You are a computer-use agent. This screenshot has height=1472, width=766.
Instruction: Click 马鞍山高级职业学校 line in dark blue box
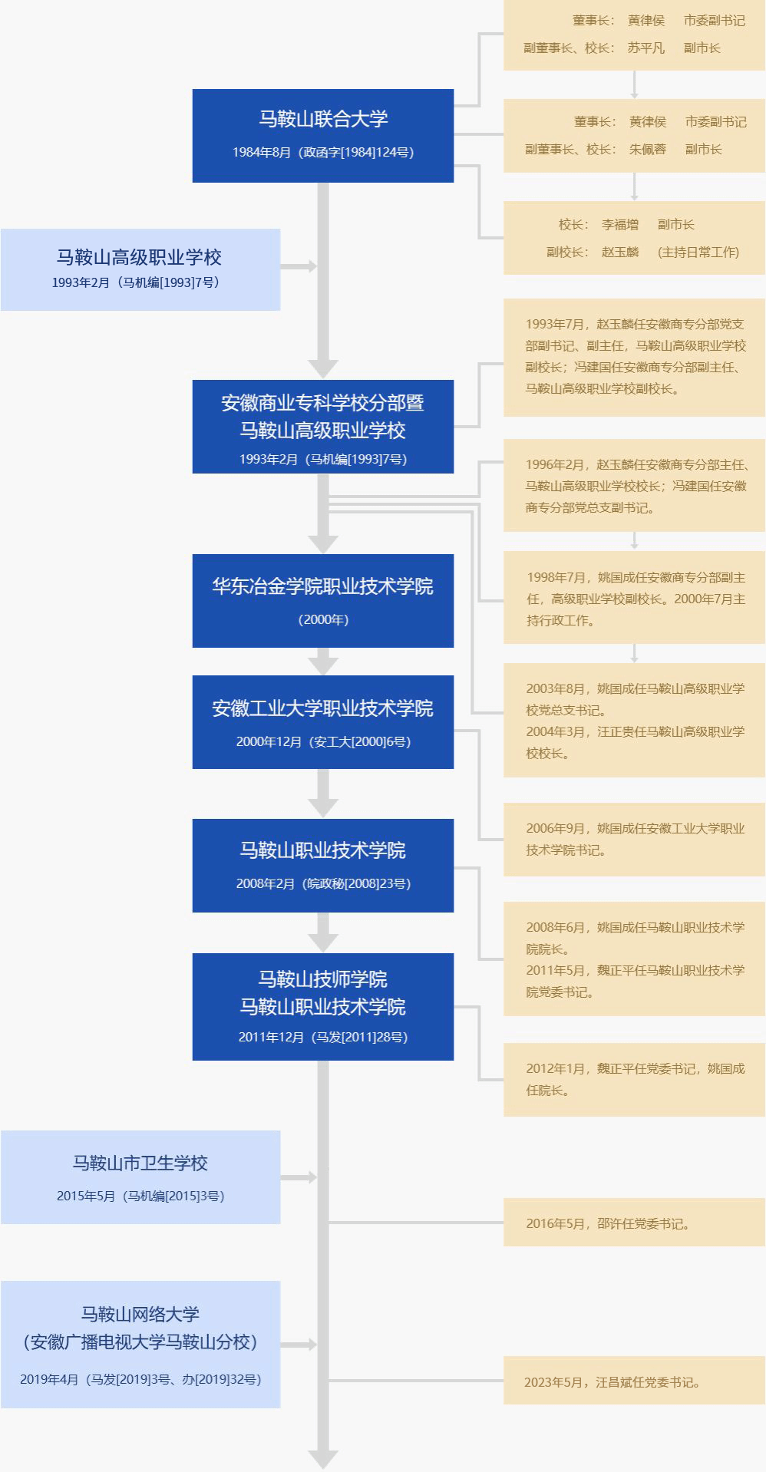[322, 431]
